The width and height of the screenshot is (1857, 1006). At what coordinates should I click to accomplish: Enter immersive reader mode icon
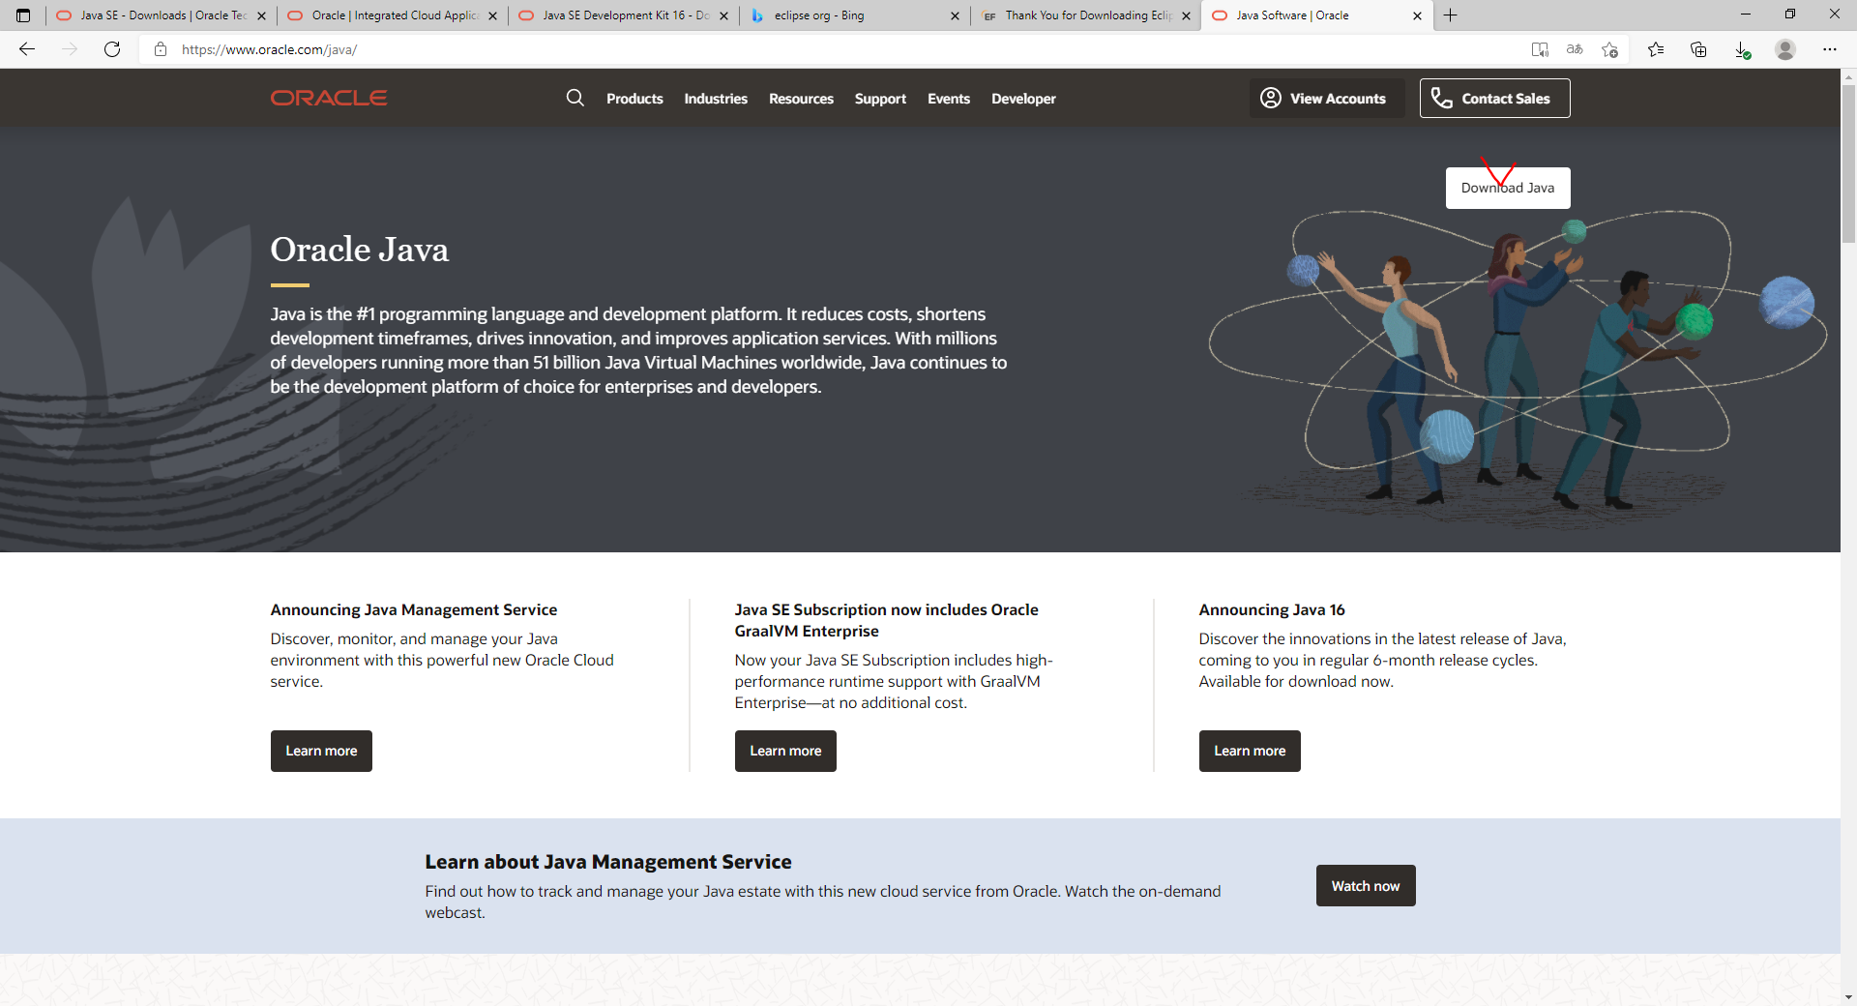point(1540,49)
